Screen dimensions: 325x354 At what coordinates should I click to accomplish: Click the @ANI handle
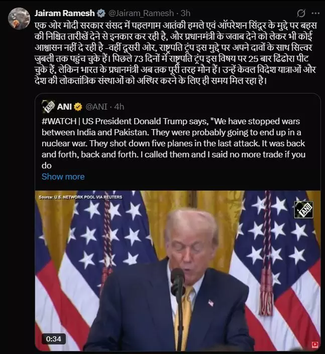click(96, 107)
